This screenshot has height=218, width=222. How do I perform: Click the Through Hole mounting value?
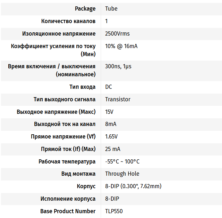tap(122, 174)
